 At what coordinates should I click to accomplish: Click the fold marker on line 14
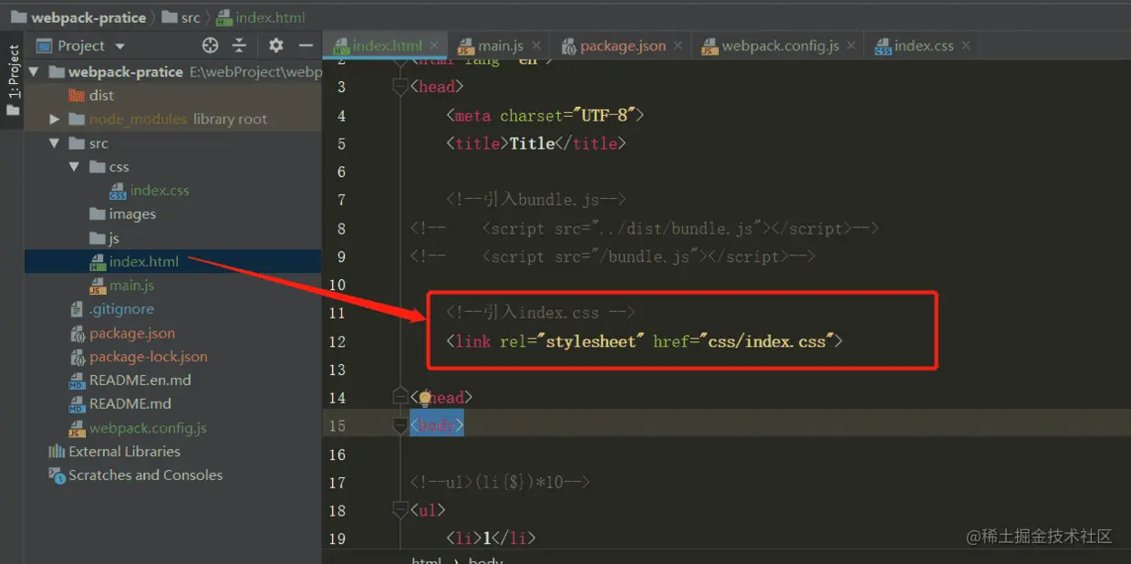[399, 397]
